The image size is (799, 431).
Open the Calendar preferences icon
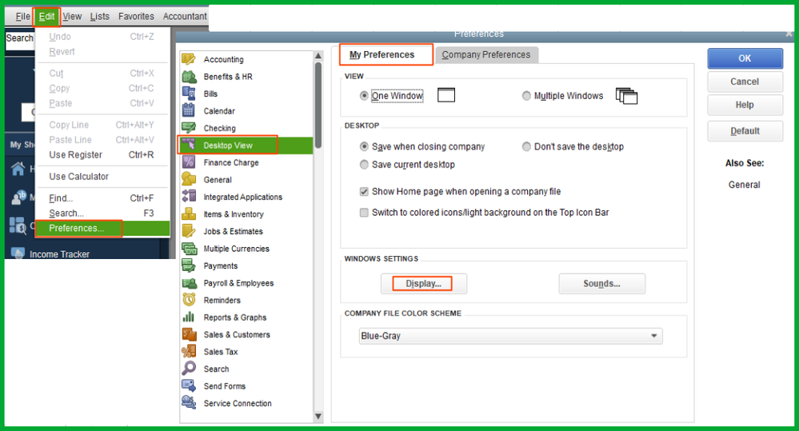(189, 110)
